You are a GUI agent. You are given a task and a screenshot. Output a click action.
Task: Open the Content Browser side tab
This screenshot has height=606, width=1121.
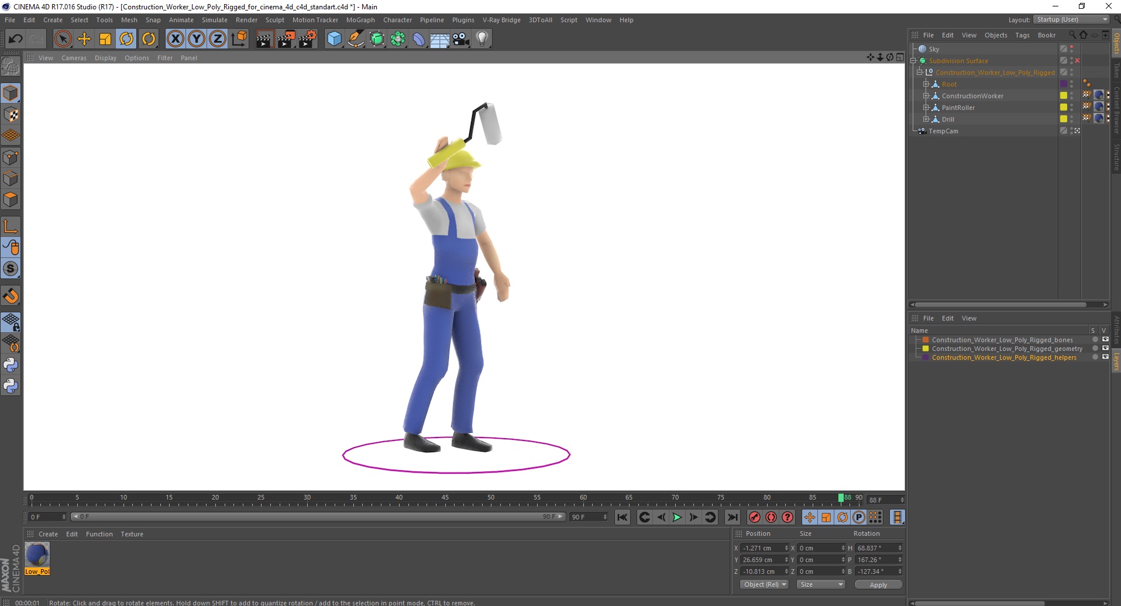(x=1116, y=110)
